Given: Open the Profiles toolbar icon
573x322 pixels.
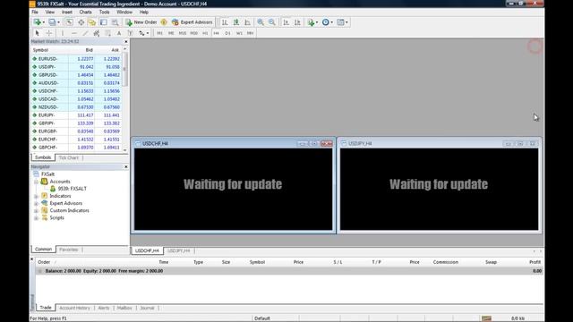Looking at the screenshot, I should coord(52,22).
